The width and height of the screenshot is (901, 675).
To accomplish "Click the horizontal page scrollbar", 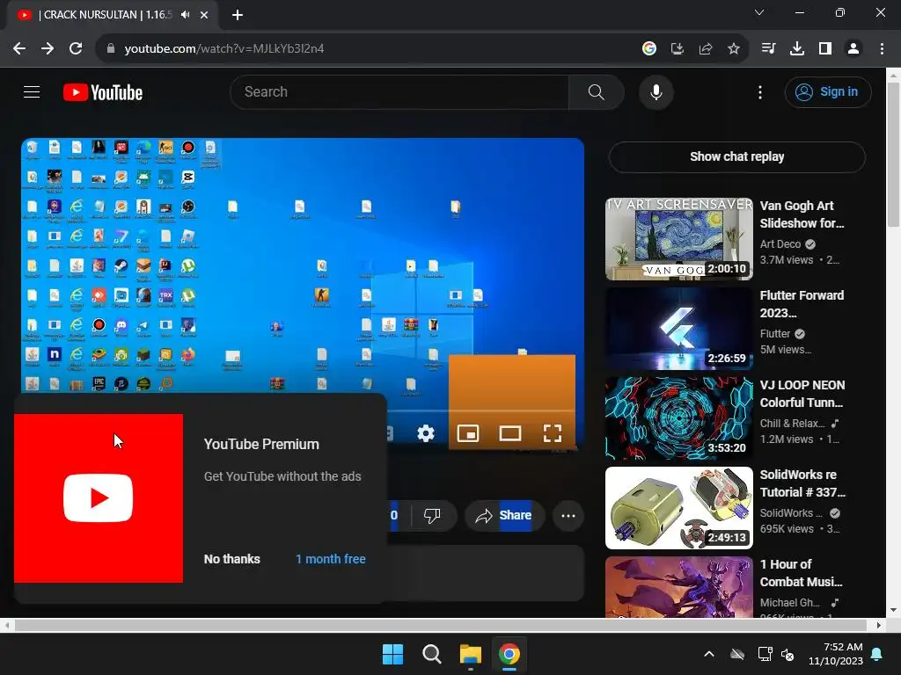I will tap(440, 625).
